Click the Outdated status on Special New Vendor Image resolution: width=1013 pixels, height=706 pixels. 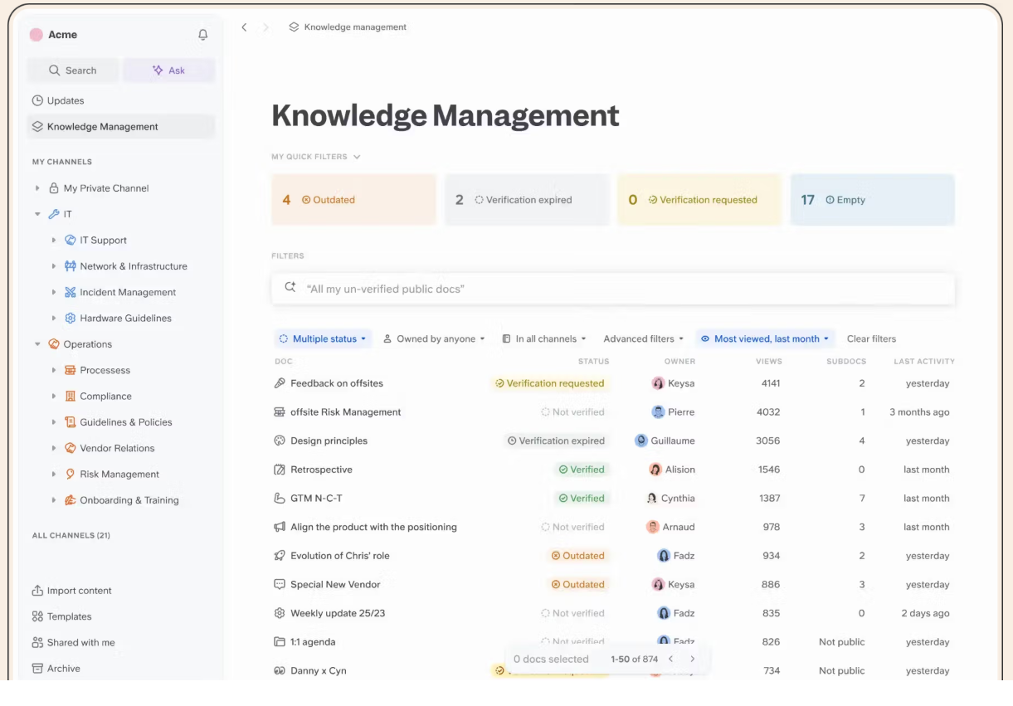pyautogui.click(x=578, y=585)
